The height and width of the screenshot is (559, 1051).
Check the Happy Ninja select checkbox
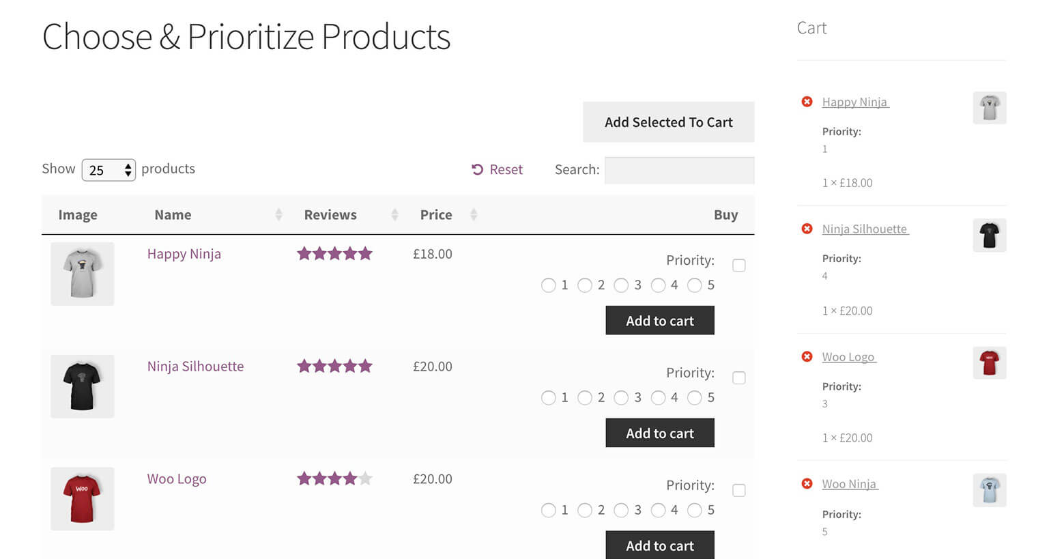[x=738, y=266]
